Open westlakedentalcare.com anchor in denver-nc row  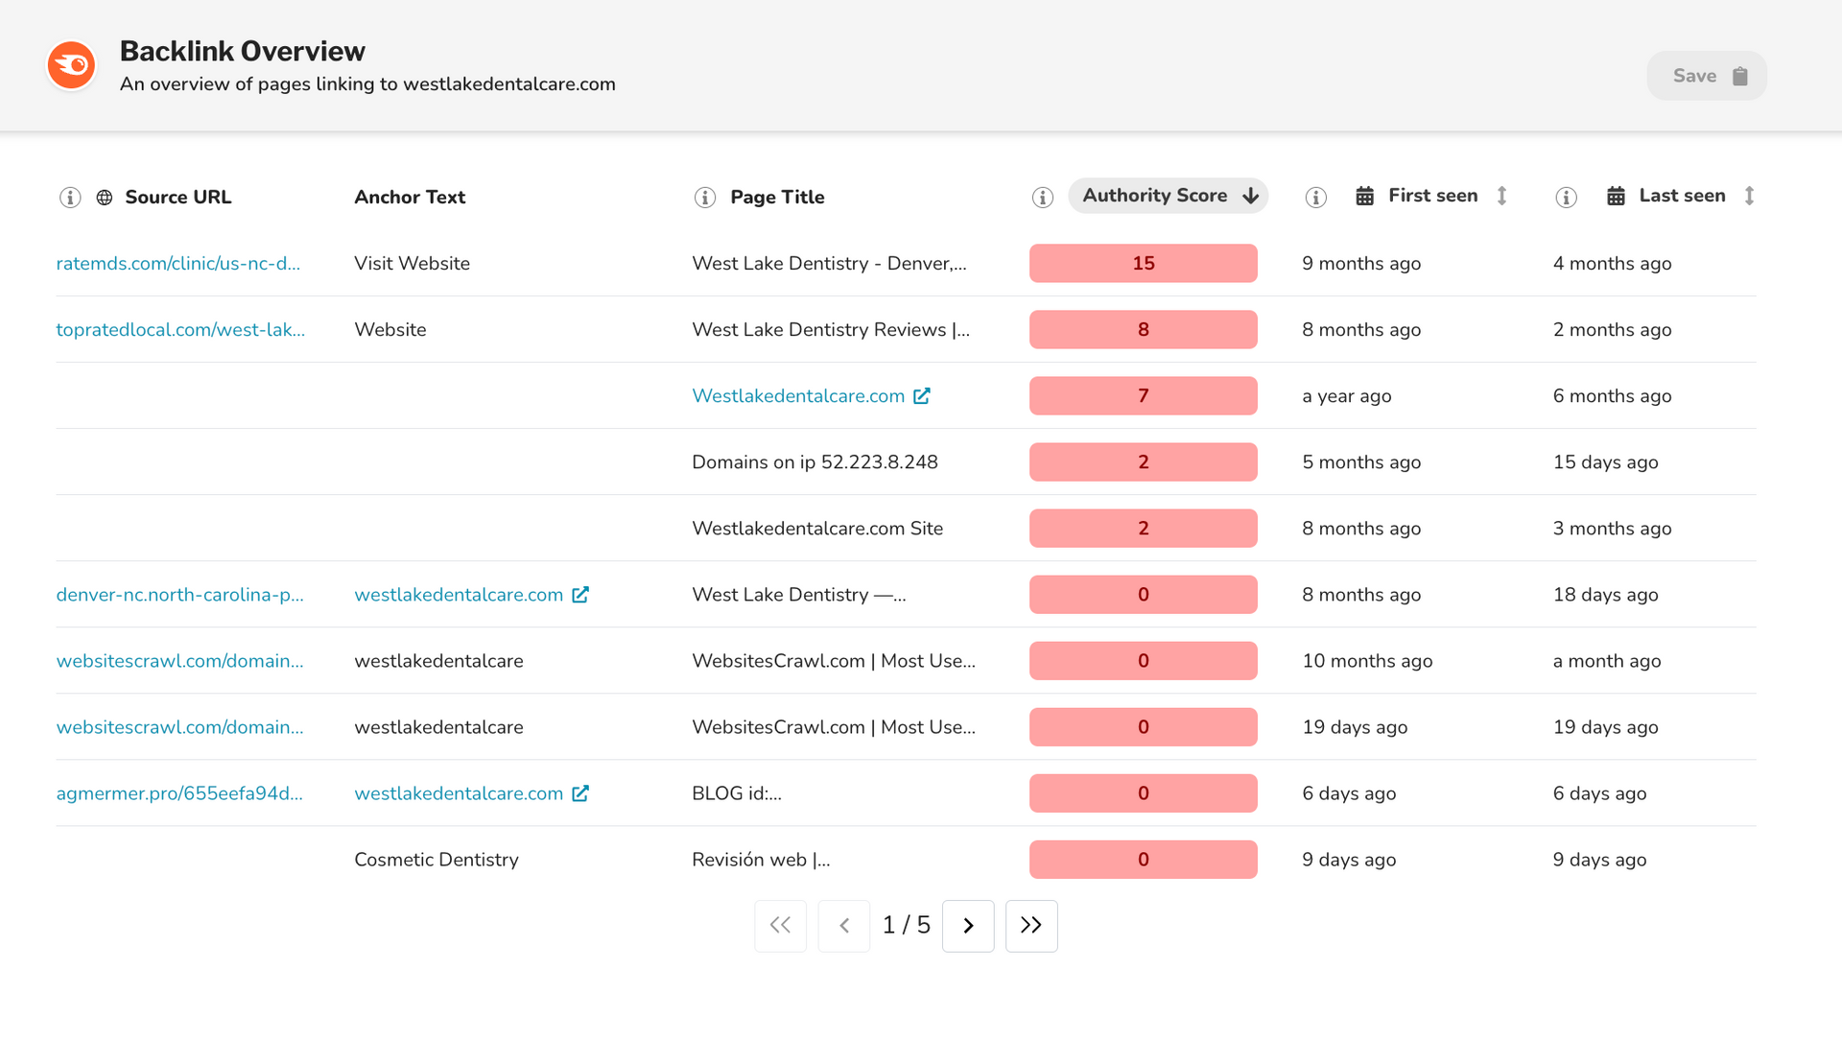459,594
